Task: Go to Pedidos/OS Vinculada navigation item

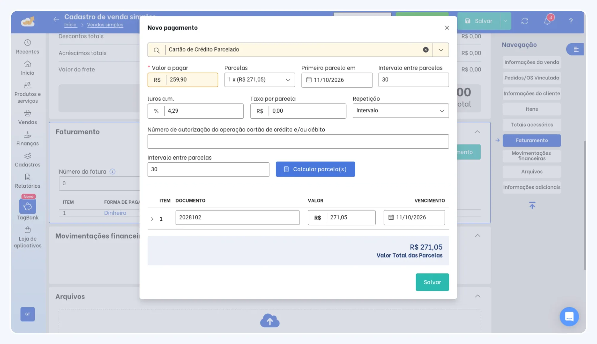Action: (x=532, y=78)
